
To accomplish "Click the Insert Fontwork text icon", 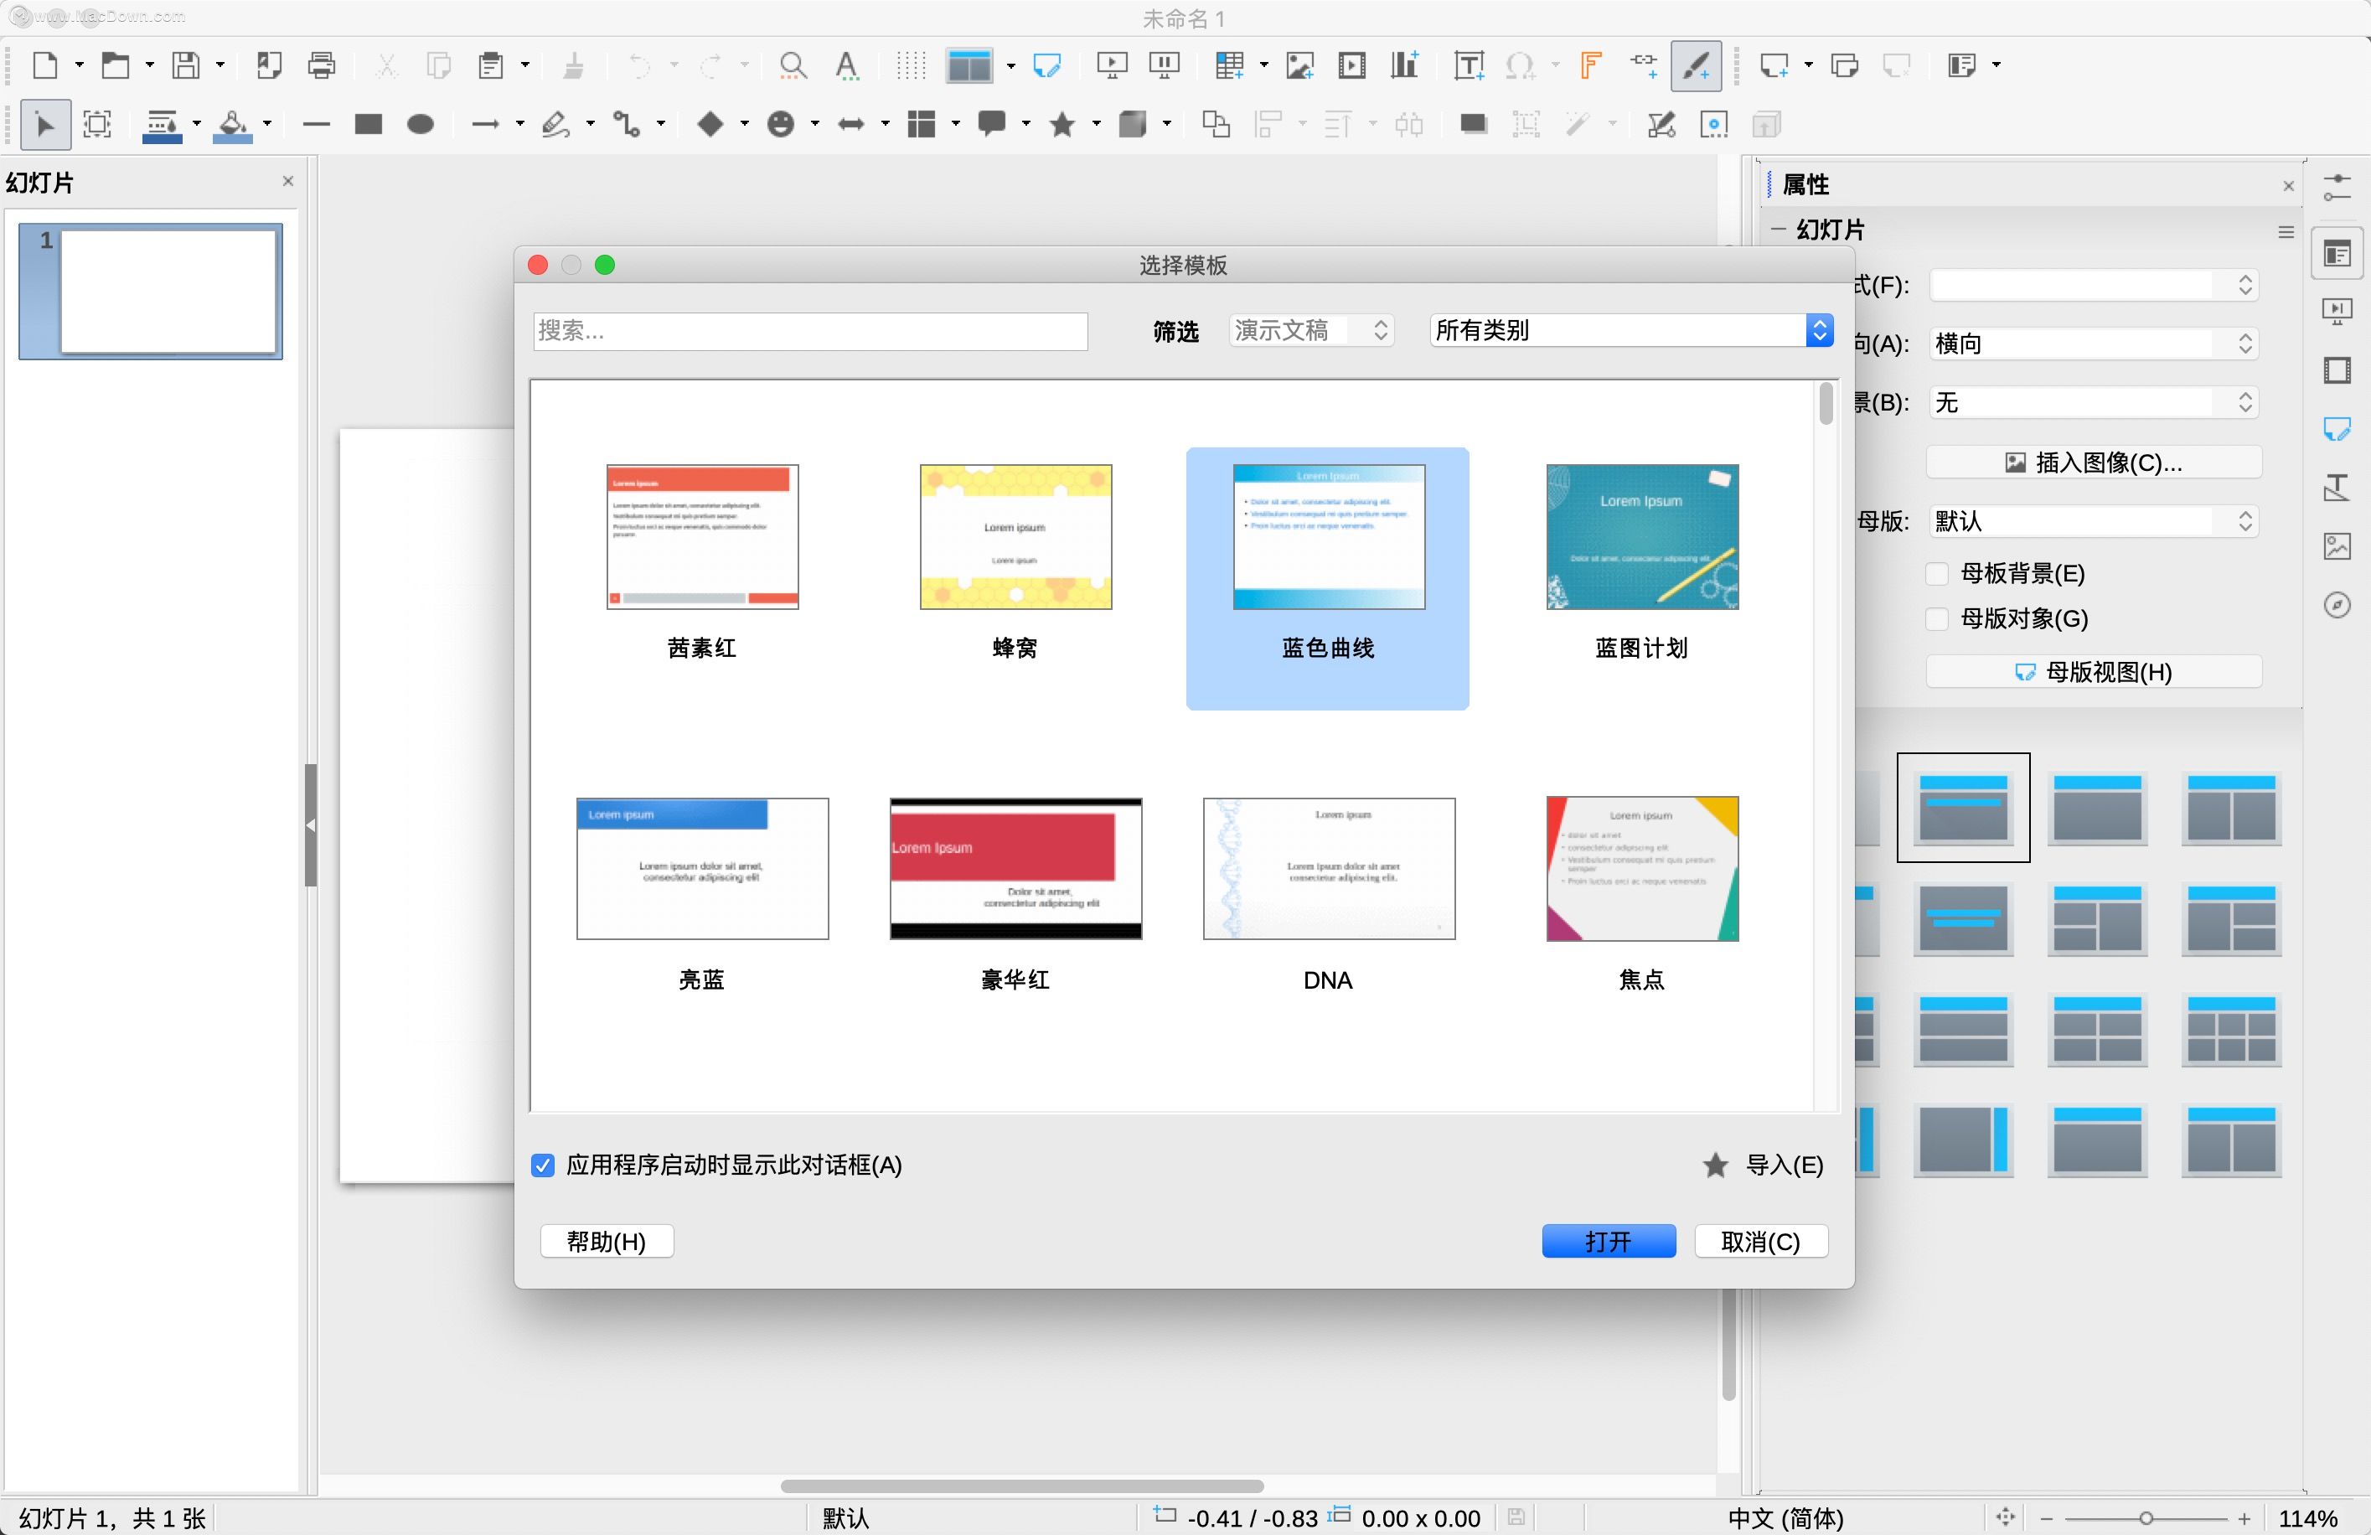I will [1591, 65].
